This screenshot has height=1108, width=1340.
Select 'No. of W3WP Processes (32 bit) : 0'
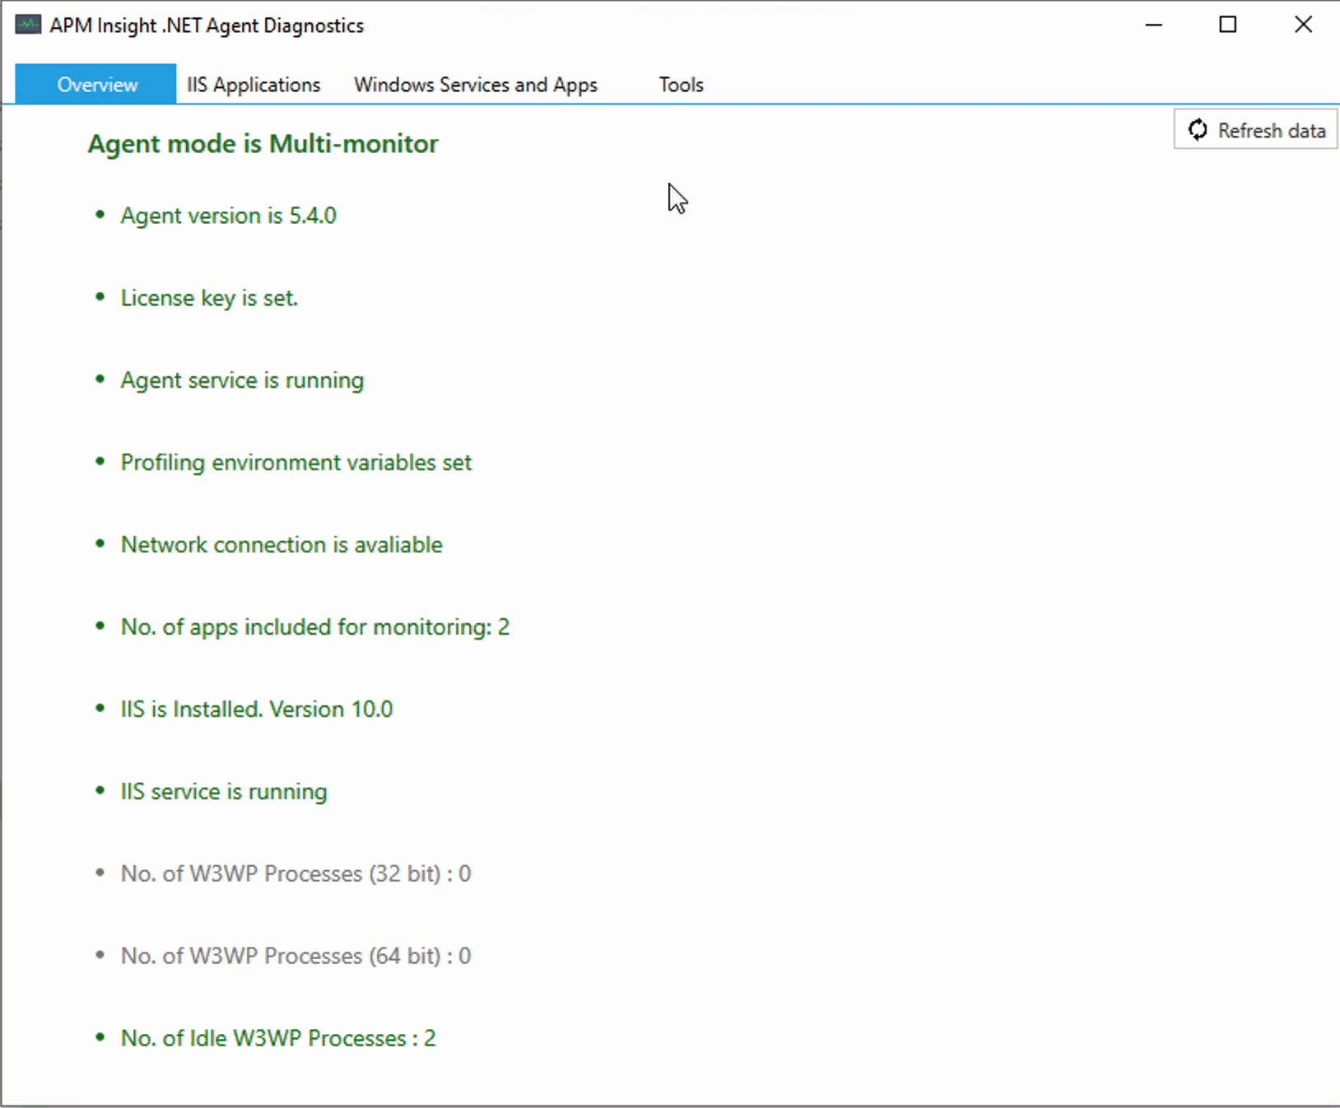296,873
